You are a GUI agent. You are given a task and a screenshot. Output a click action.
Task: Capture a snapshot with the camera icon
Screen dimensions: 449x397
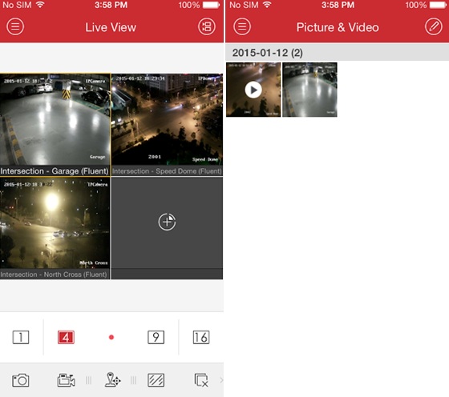(x=21, y=380)
